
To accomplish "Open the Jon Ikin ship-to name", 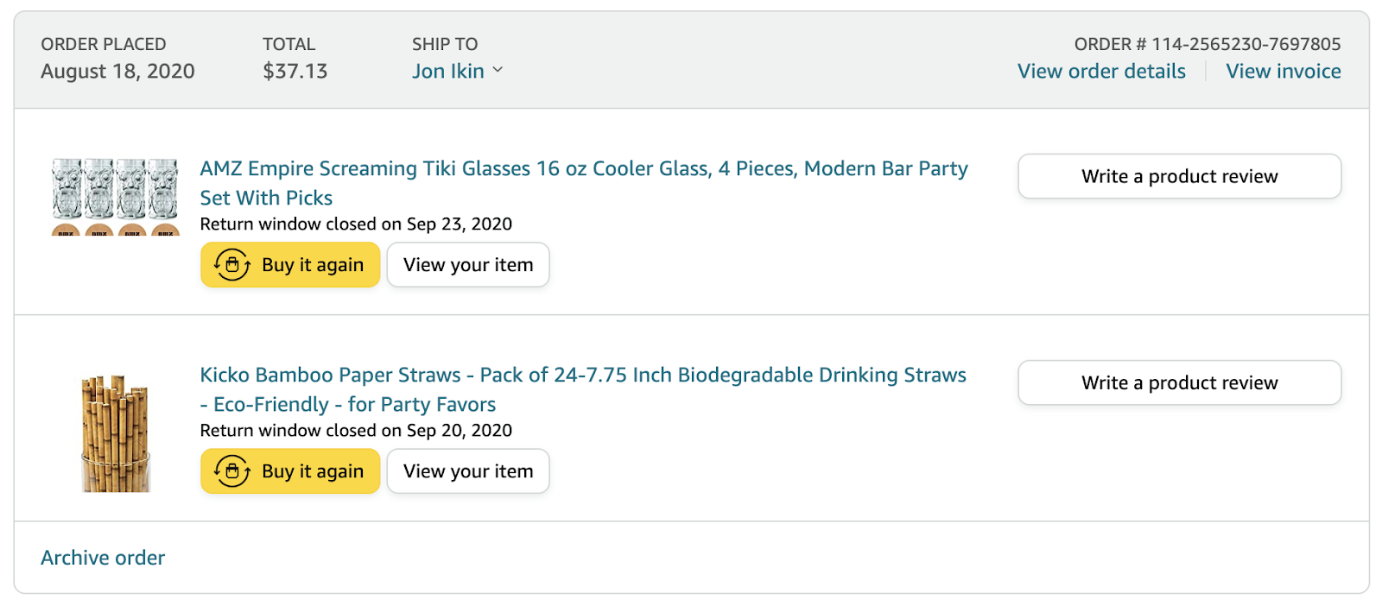I will coord(447,72).
